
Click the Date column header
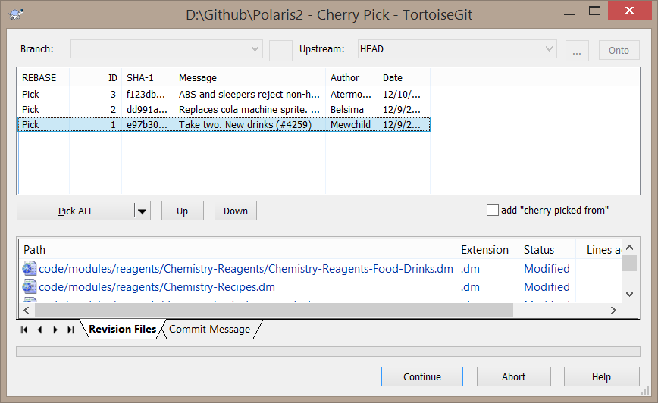tap(404, 77)
